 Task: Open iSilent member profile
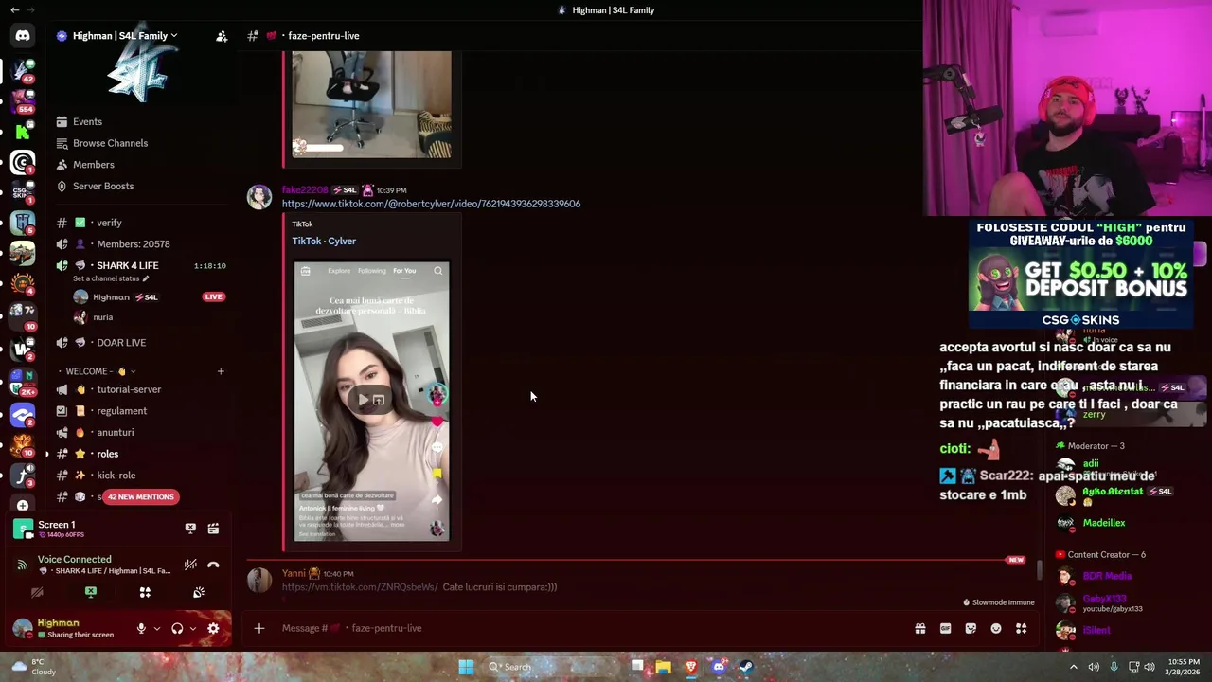pos(1096,630)
